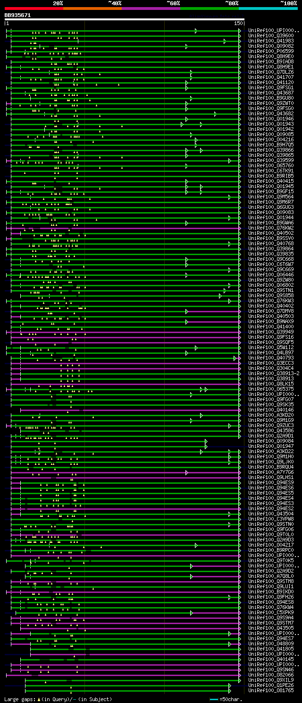Click last hit UniRef100_O81765
Screen dimensions: 302x703
pos(271,691)
